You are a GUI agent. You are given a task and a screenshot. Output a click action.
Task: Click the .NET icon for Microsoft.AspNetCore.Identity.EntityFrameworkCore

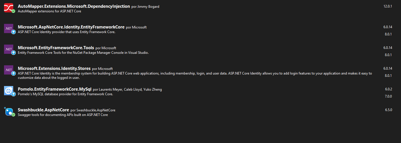click(x=8, y=28)
